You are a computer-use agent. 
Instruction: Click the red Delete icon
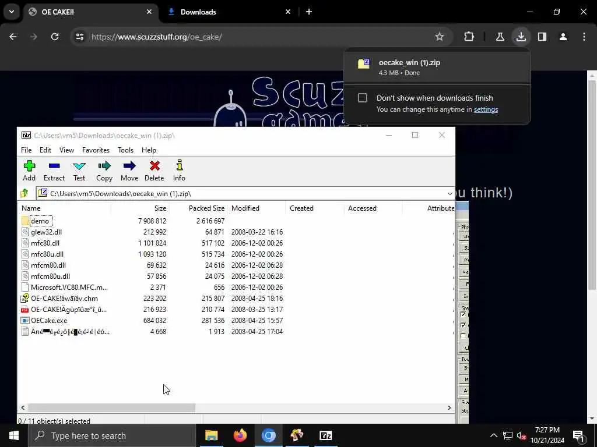(x=154, y=171)
